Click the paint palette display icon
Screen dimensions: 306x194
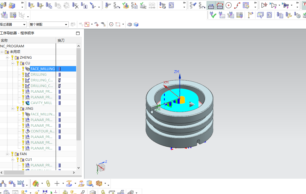(246, 5)
